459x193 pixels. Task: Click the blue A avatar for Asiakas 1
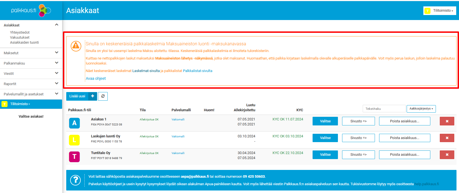click(74, 123)
